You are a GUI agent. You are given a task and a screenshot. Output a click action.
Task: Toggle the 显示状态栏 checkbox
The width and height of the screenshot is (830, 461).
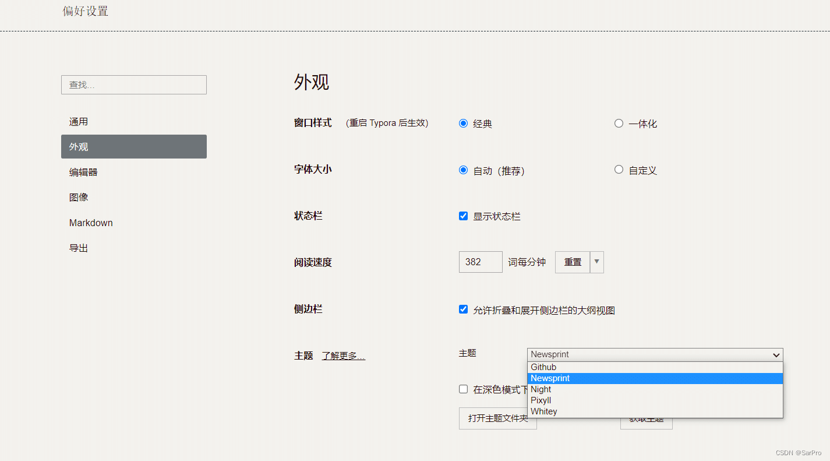pyautogui.click(x=464, y=216)
